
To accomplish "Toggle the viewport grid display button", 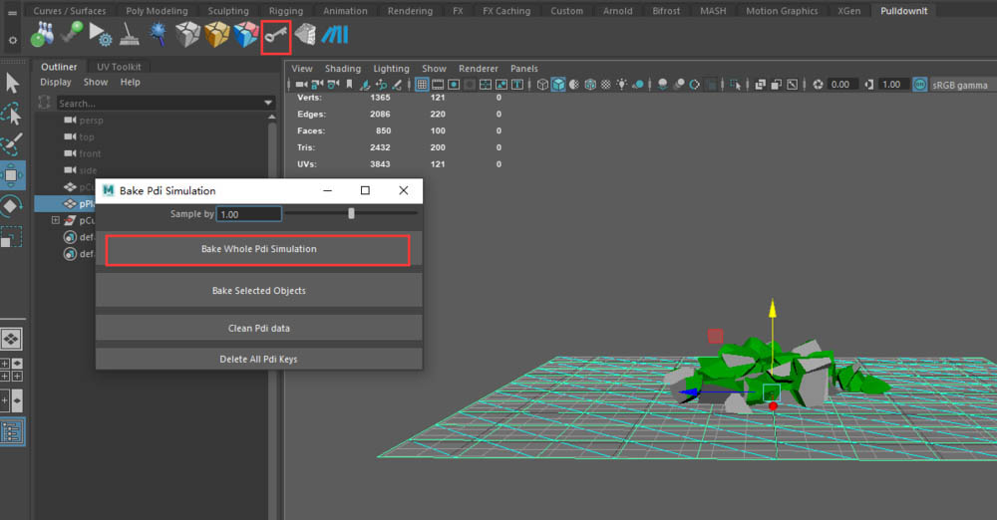I will pyautogui.click(x=422, y=85).
